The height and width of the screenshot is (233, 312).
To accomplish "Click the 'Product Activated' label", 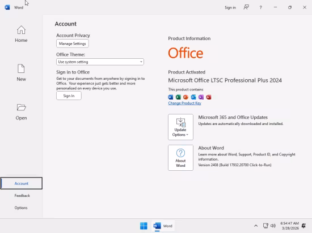I will [x=187, y=72].
